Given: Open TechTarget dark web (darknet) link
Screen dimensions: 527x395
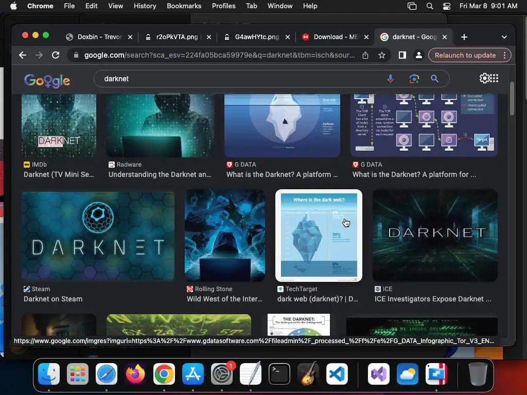Looking at the screenshot, I should (x=318, y=299).
